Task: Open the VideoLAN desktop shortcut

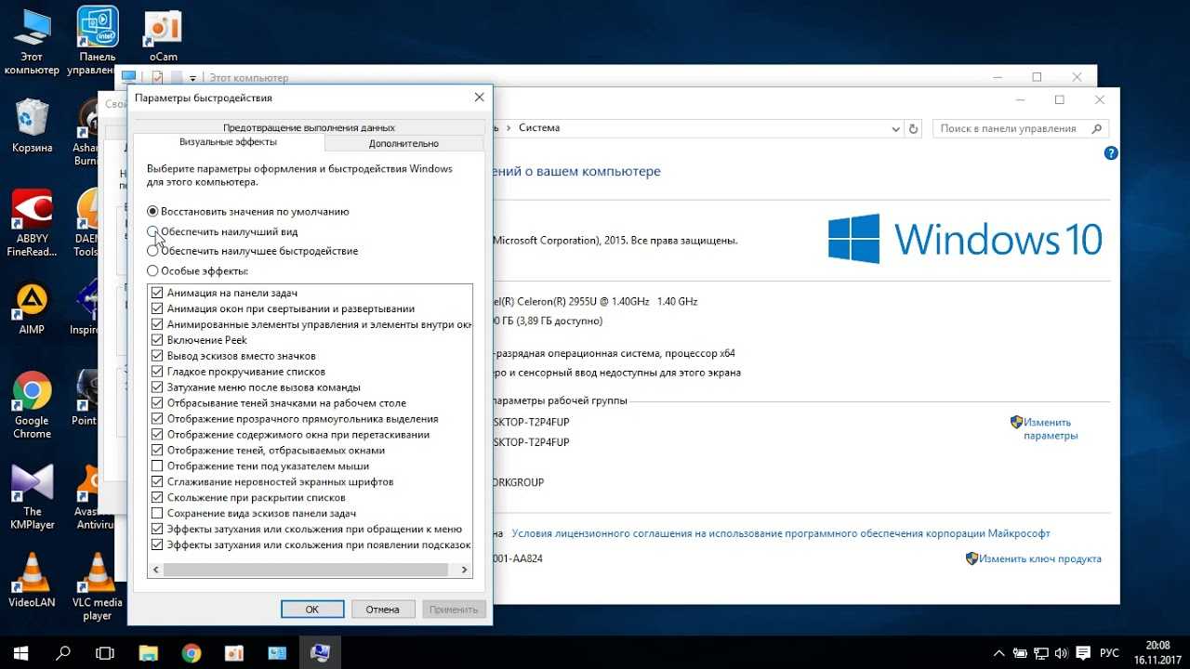Action: tap(32, 581)
